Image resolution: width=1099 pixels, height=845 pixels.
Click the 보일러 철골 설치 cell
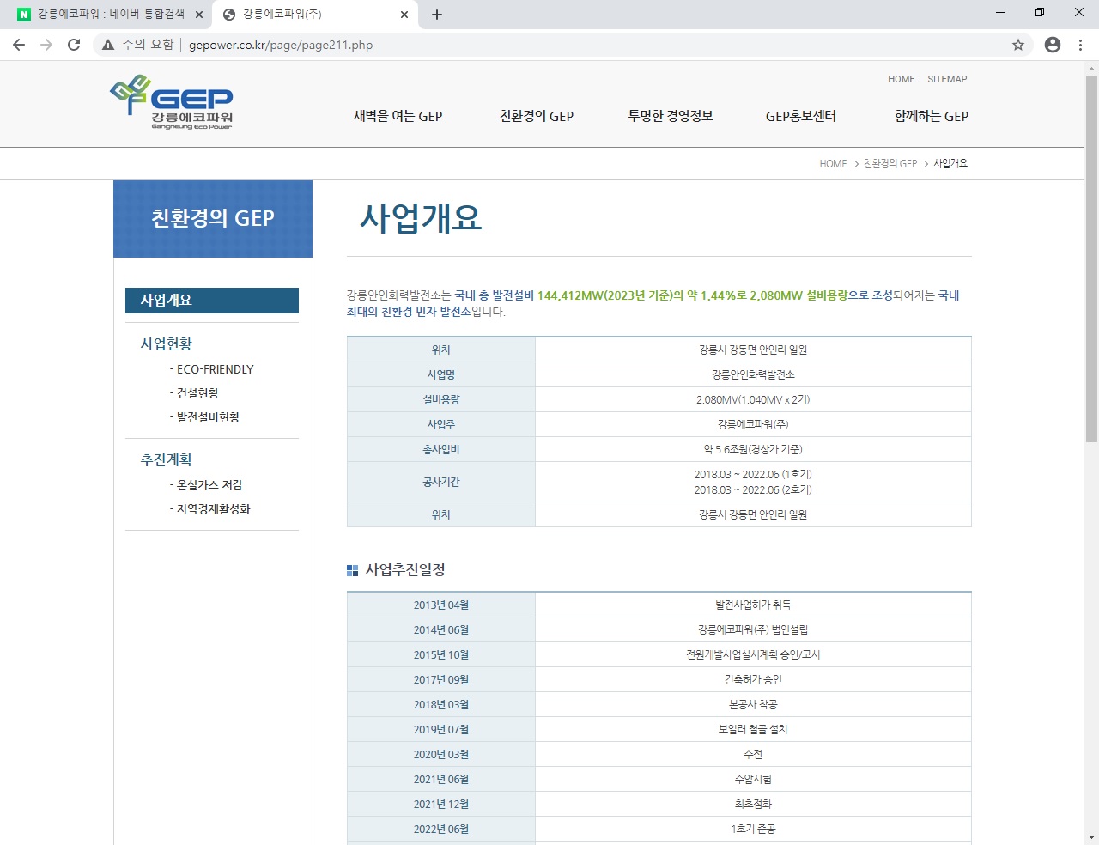point(753,729)
